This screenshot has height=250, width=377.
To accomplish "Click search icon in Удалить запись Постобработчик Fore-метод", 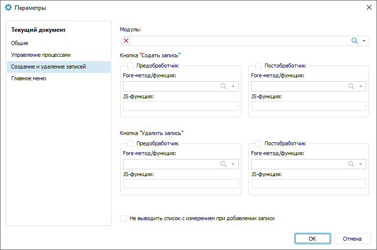I will point(351,164).
